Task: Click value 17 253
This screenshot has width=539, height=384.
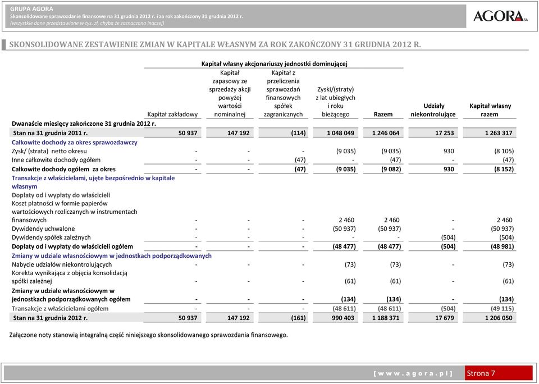Action: point(445,133)
